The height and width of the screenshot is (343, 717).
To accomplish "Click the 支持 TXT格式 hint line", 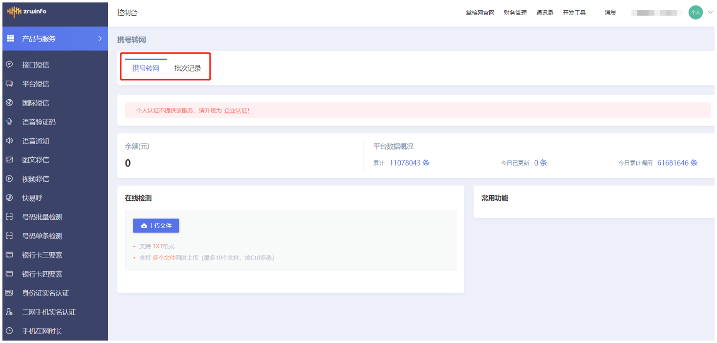I will tap(156, 246).
